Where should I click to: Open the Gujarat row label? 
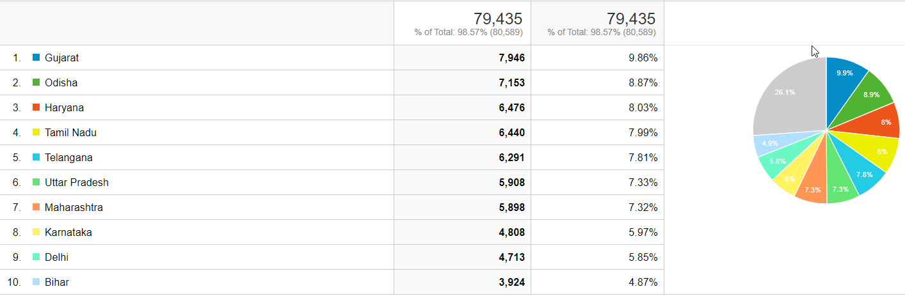pyautogui.click(x=61, y=58)
